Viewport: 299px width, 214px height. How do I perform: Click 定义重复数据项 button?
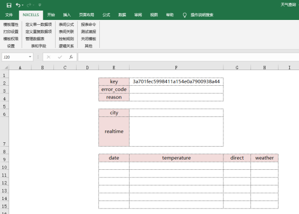point(39,32)
